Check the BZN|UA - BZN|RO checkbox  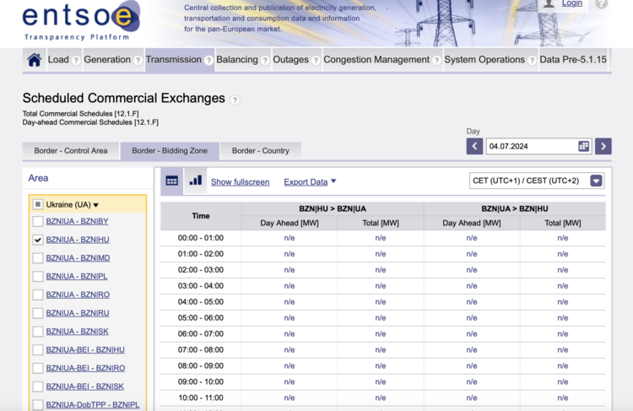37,295
